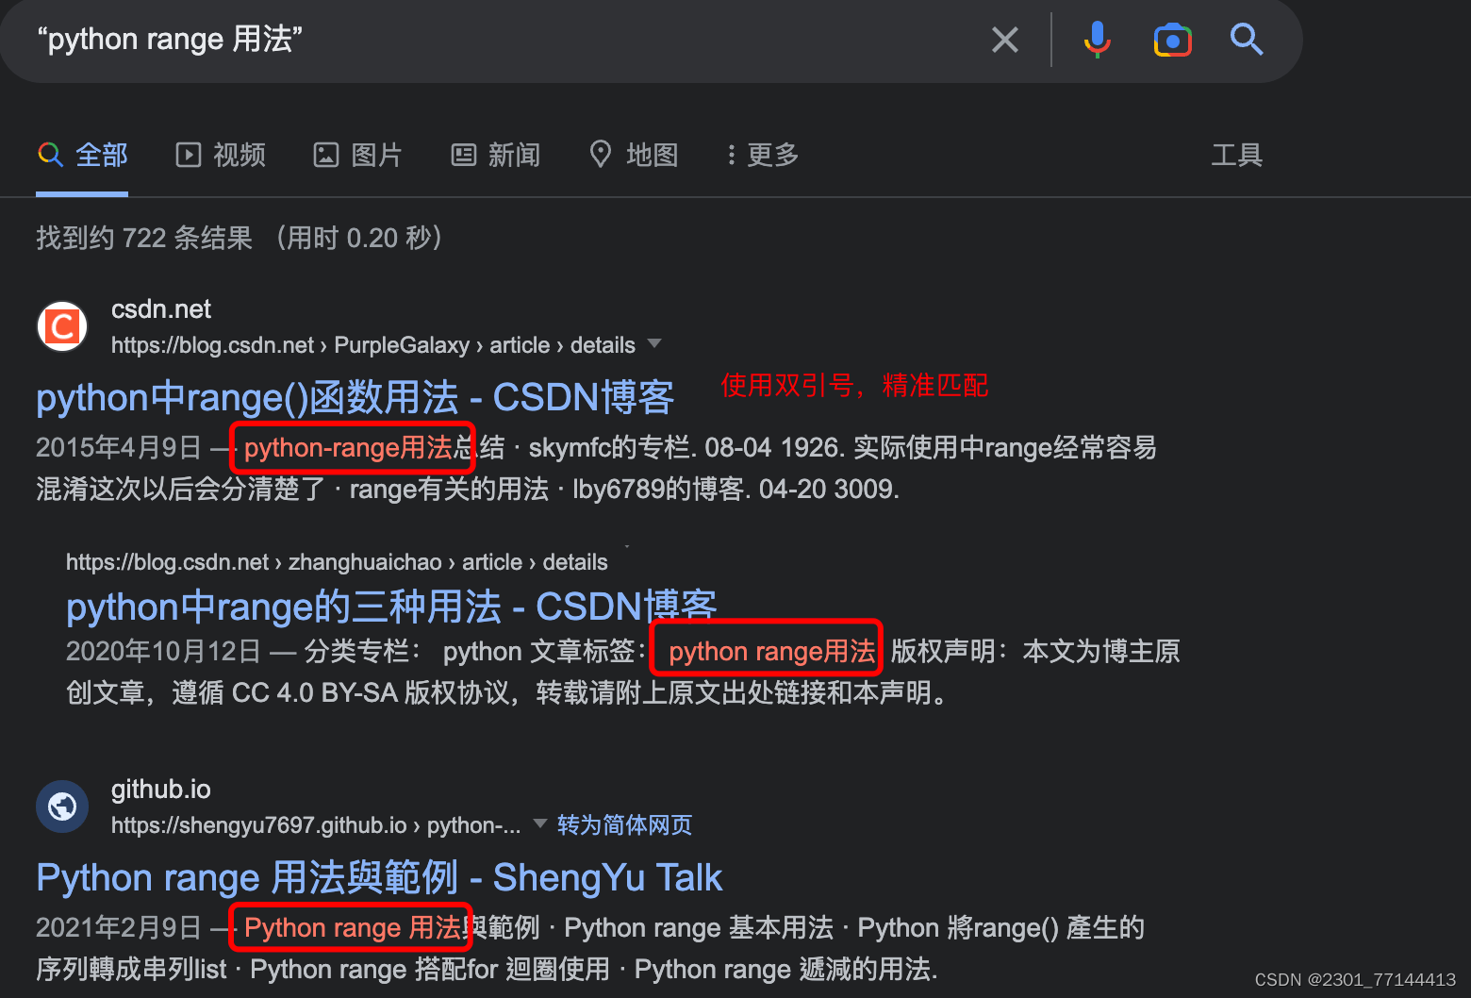Click the magnifying glass search button
The image size is (1471, 998).
click(x=1247, y=40)
